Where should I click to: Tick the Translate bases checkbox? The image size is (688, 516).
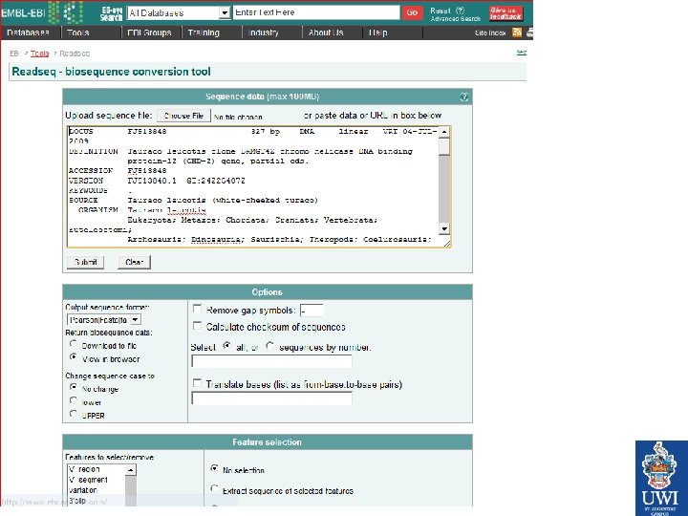pyautogui.click(x=197, y=383)
